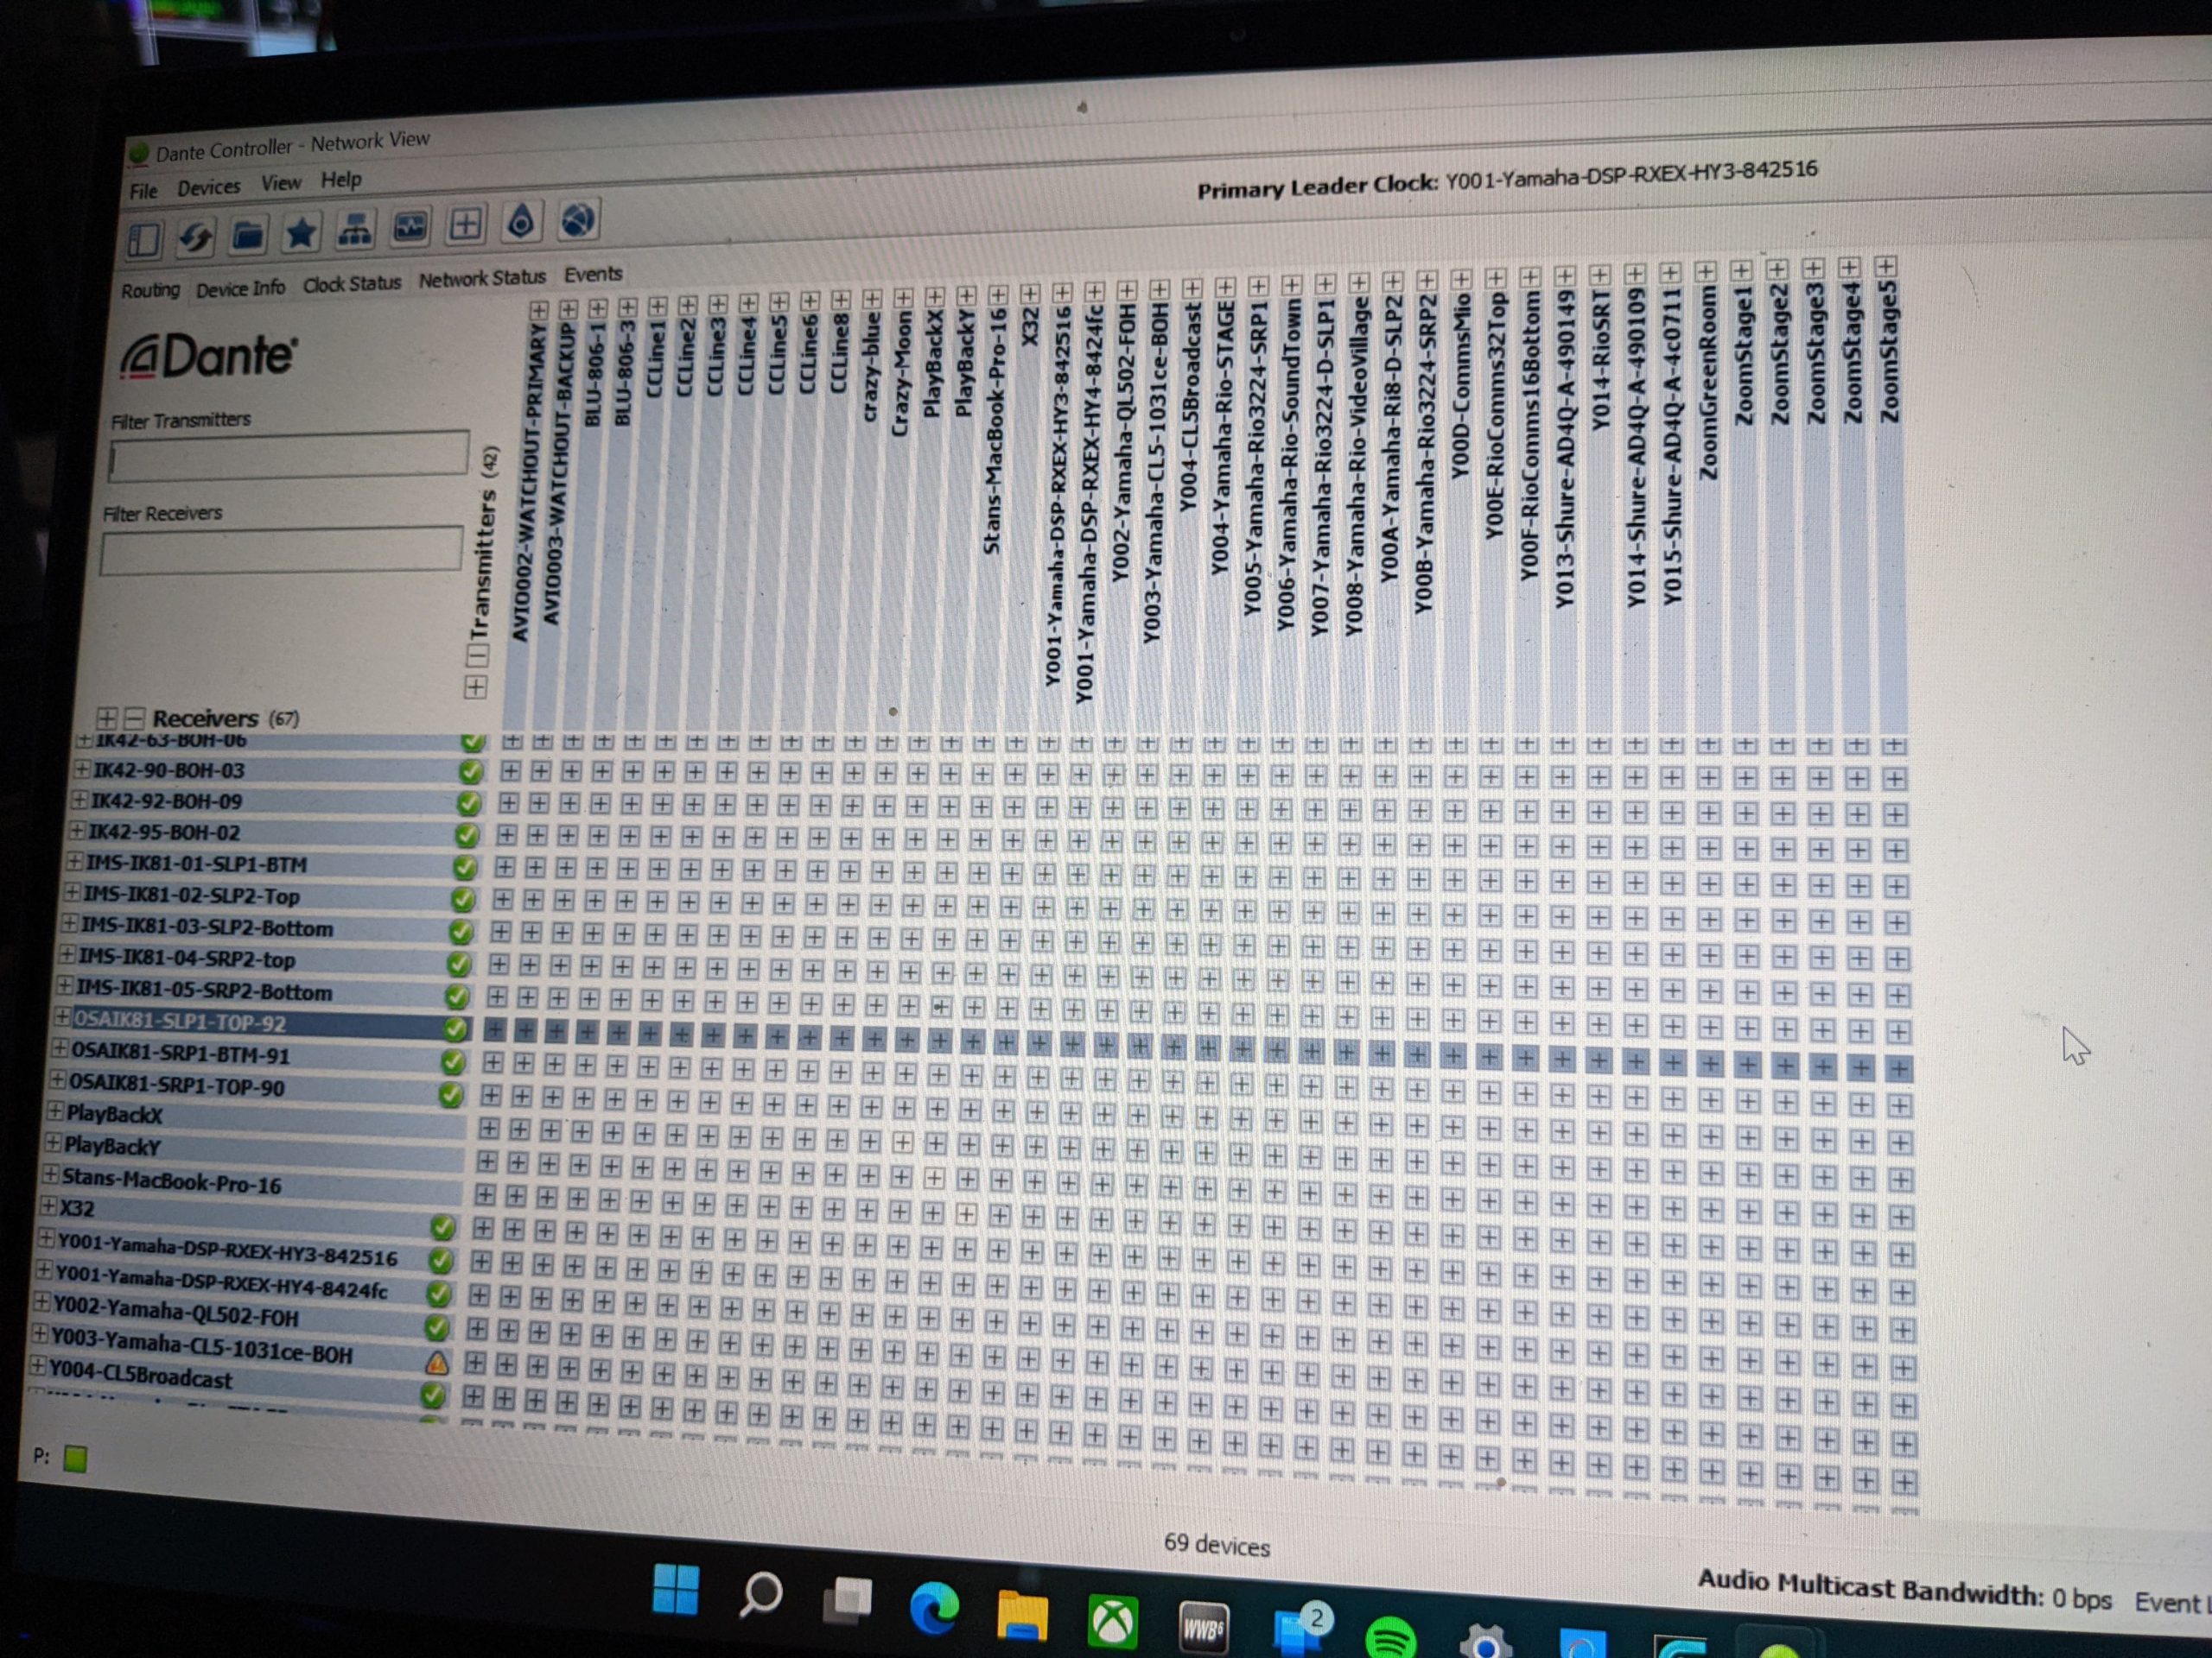The width and height of the screenshot is (2212, 1658).
Task: Switch to the Device Info tab
Action: click(x=240, y=288)
